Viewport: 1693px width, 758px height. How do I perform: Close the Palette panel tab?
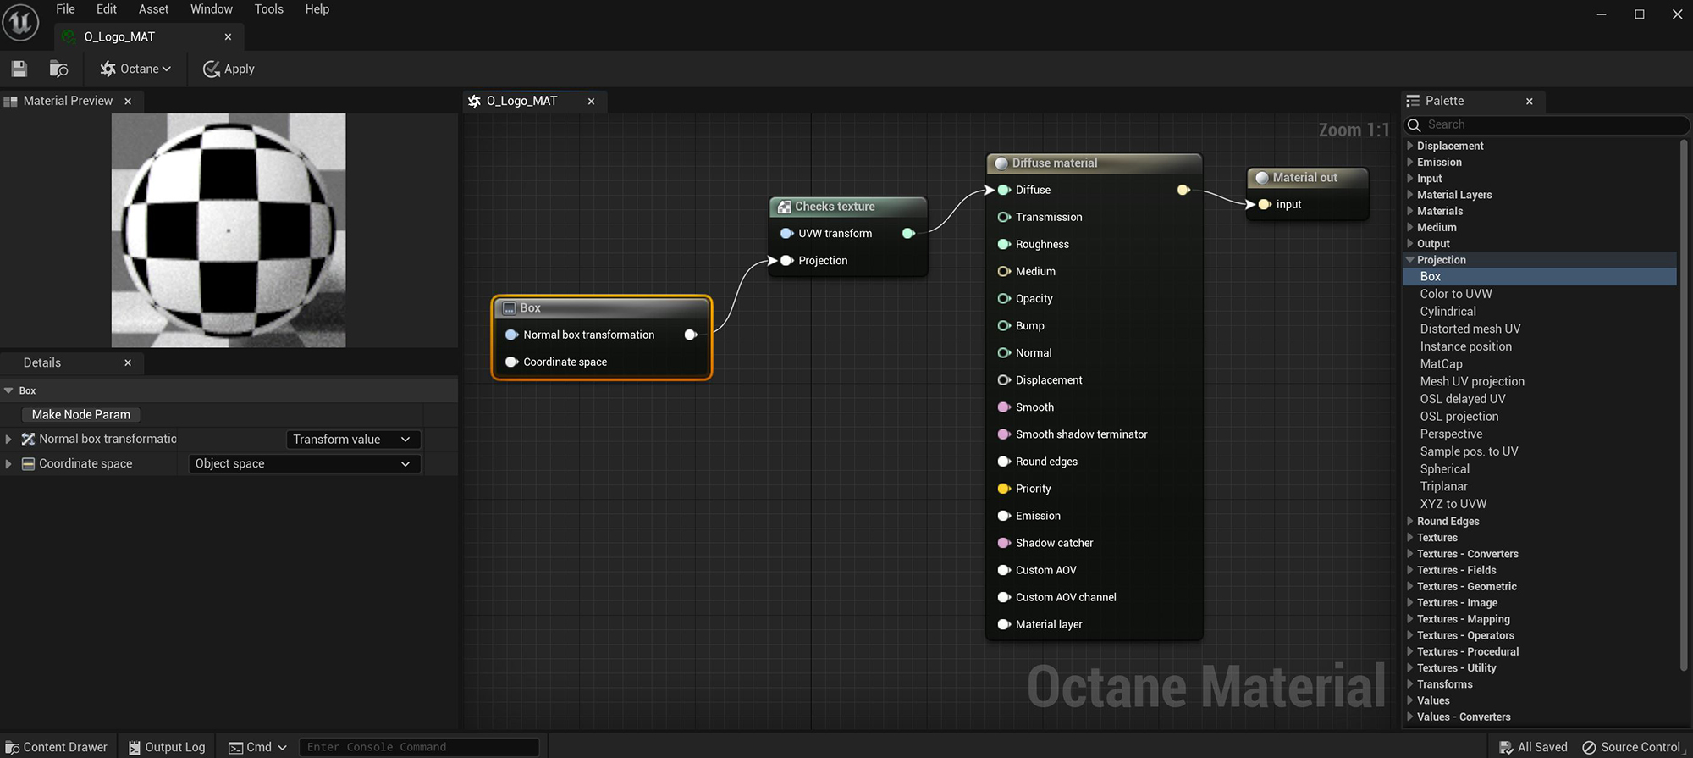pos(1529,101)
